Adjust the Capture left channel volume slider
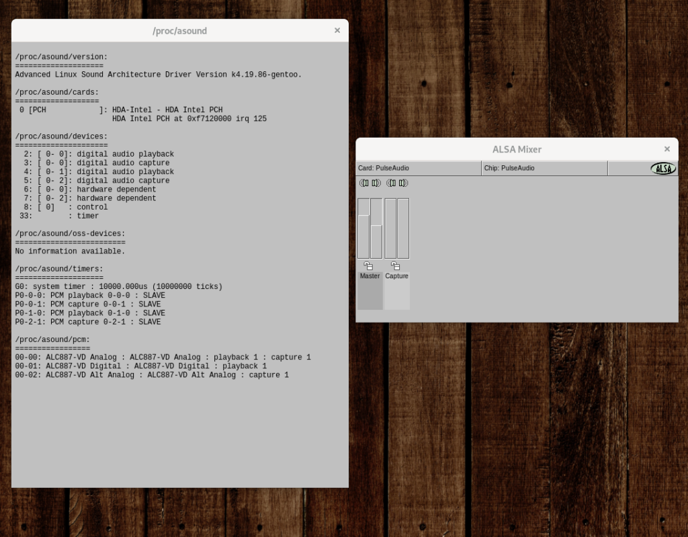Image resolution: width=688 pixels, height=537 pixels. 390,229
